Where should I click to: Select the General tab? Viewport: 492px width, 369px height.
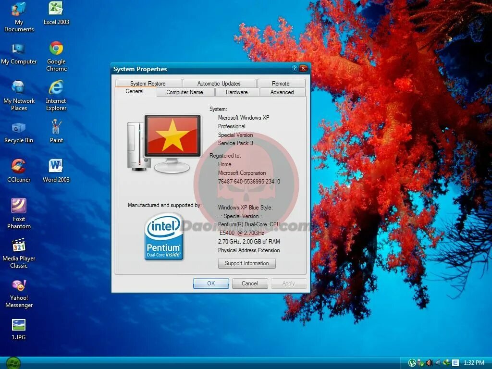[135, 92]
